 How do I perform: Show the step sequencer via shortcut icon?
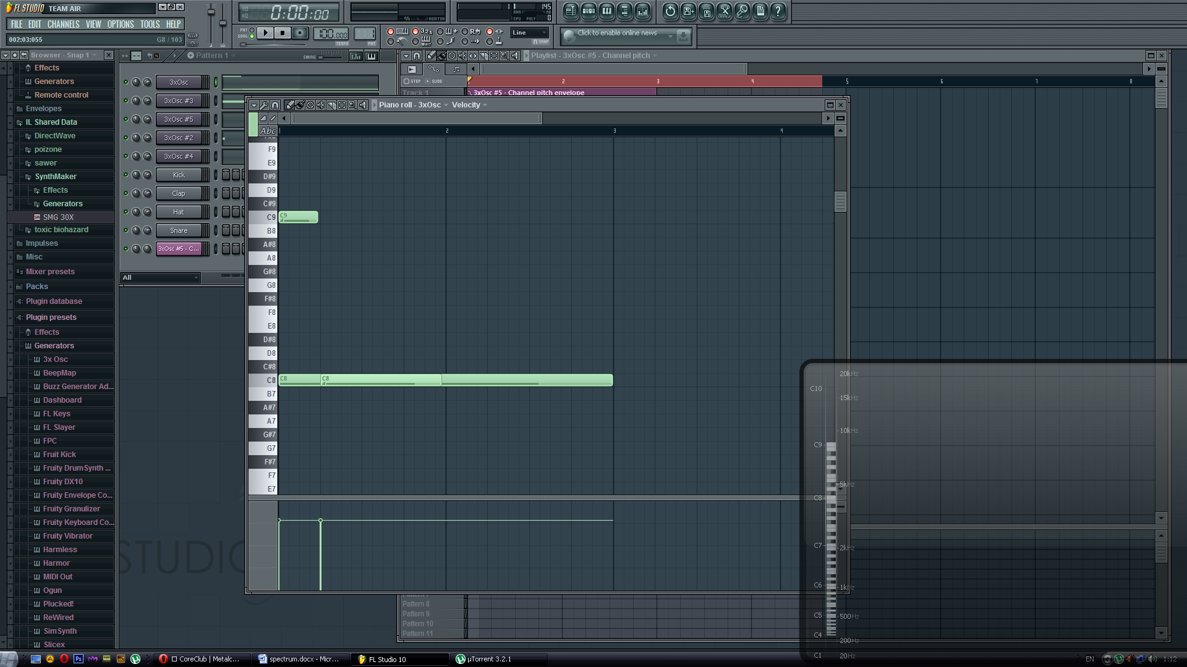tap(589, 10)
